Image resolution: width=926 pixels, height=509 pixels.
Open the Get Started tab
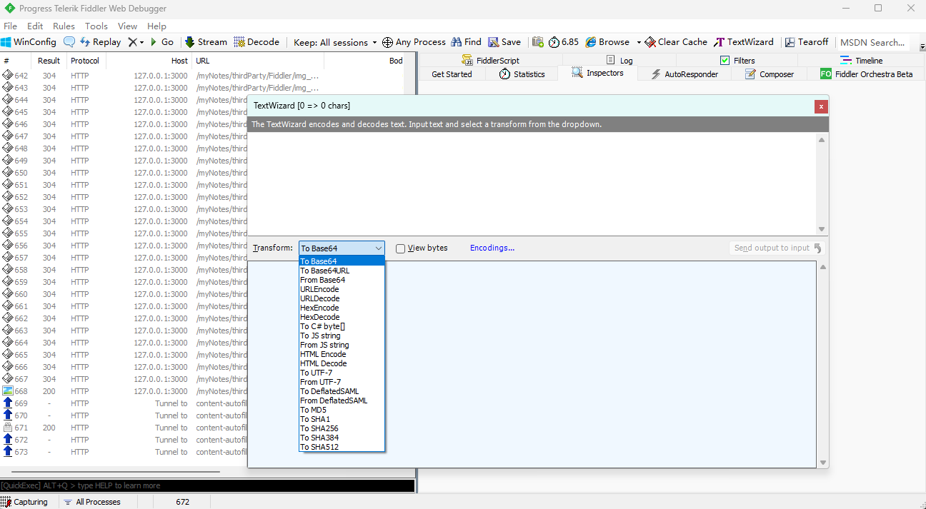(x=452, y=74)
